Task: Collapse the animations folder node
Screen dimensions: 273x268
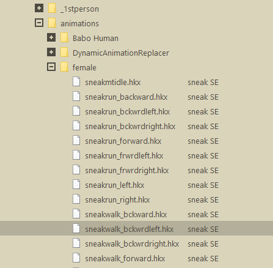Action: [x=39, y=23]
